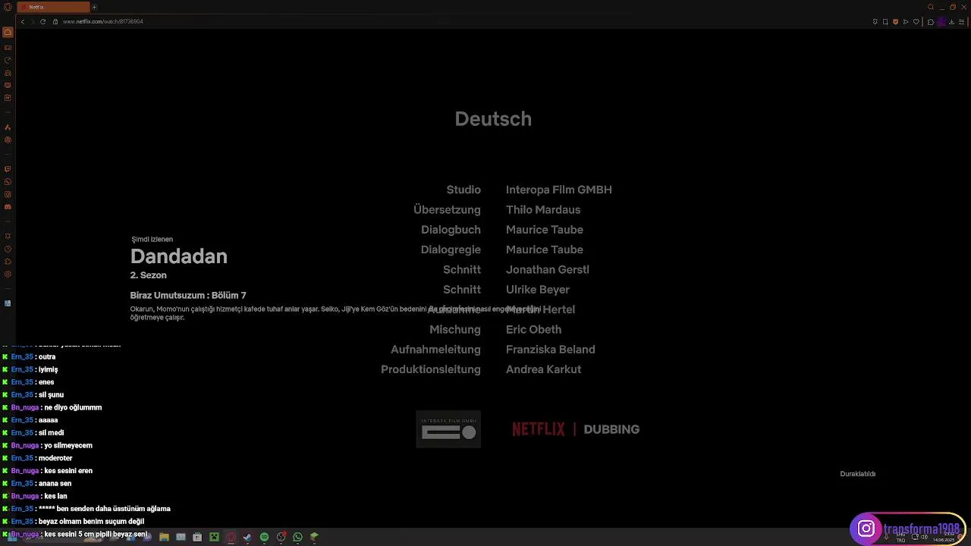
Task: Click chat message 'yo silmeyecem'
Action: click(x=68, y=445)
